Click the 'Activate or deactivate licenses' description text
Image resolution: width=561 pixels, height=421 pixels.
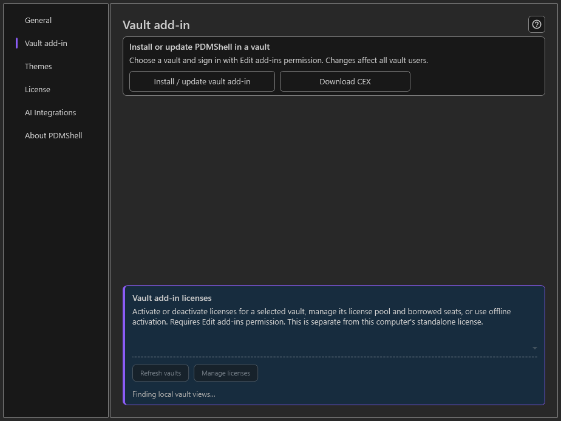pos(321,317)
